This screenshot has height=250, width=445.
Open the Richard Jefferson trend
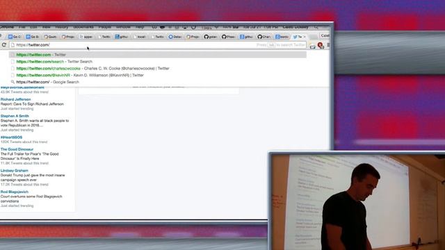pos(15,99)
